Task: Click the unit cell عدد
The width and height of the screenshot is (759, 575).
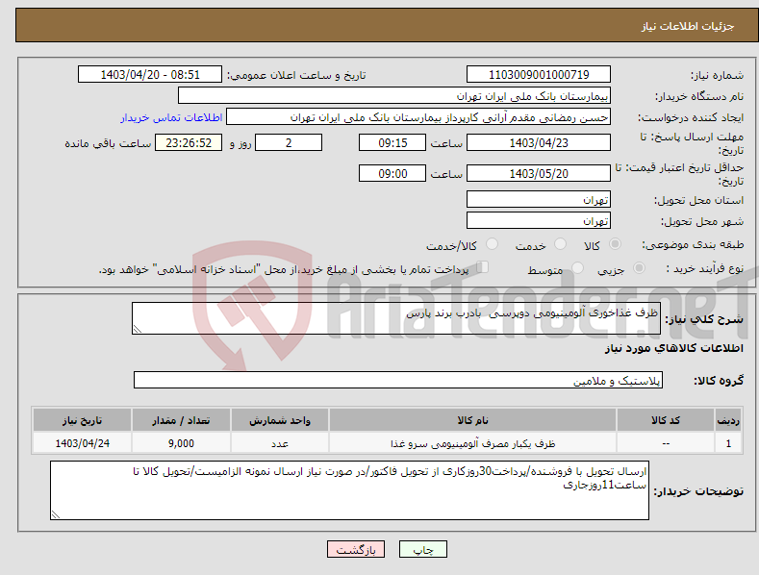Action: pos(279,443)
